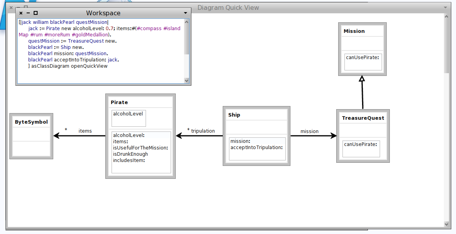The height and width of the screenshot is (234, 456).
Task: Click the includesItem: method
Action: pyautogui.click(x=129, y=160)
